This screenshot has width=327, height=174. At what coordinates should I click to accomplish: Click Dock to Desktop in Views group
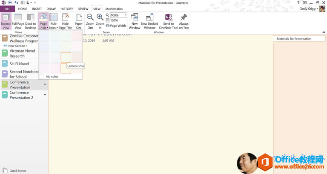click(x=31, y=21)
